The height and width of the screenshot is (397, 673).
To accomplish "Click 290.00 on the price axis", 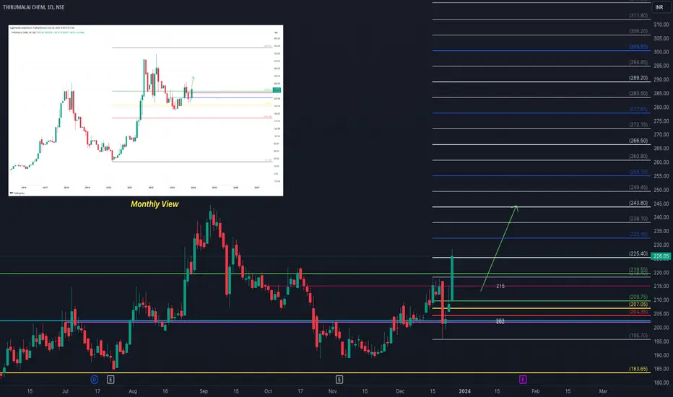I will tap(661, 79).
